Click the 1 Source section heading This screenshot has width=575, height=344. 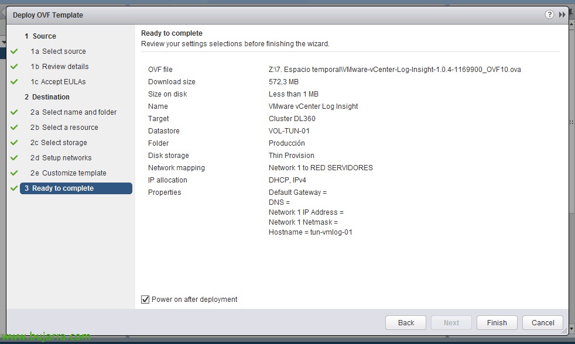(x=40, y=36)
